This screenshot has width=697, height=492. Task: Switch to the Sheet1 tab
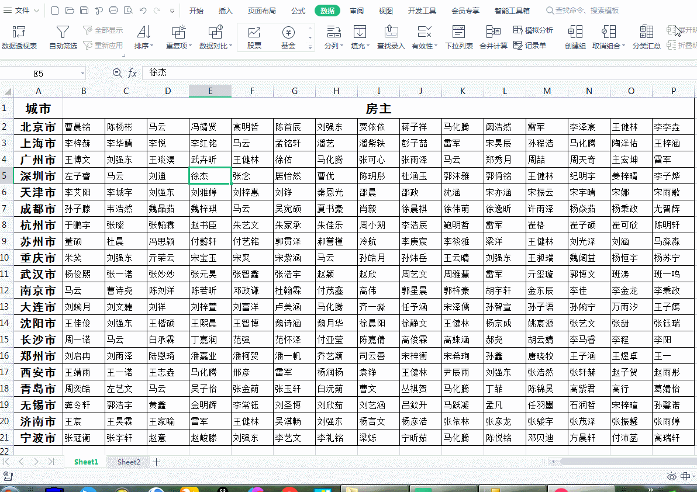point(86,462)
